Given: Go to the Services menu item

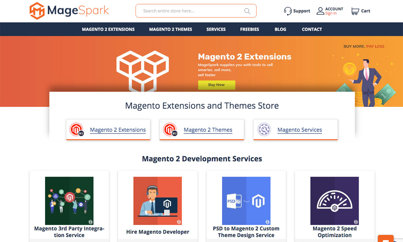Looking at the screenshot, I should [x=216, y=29].
